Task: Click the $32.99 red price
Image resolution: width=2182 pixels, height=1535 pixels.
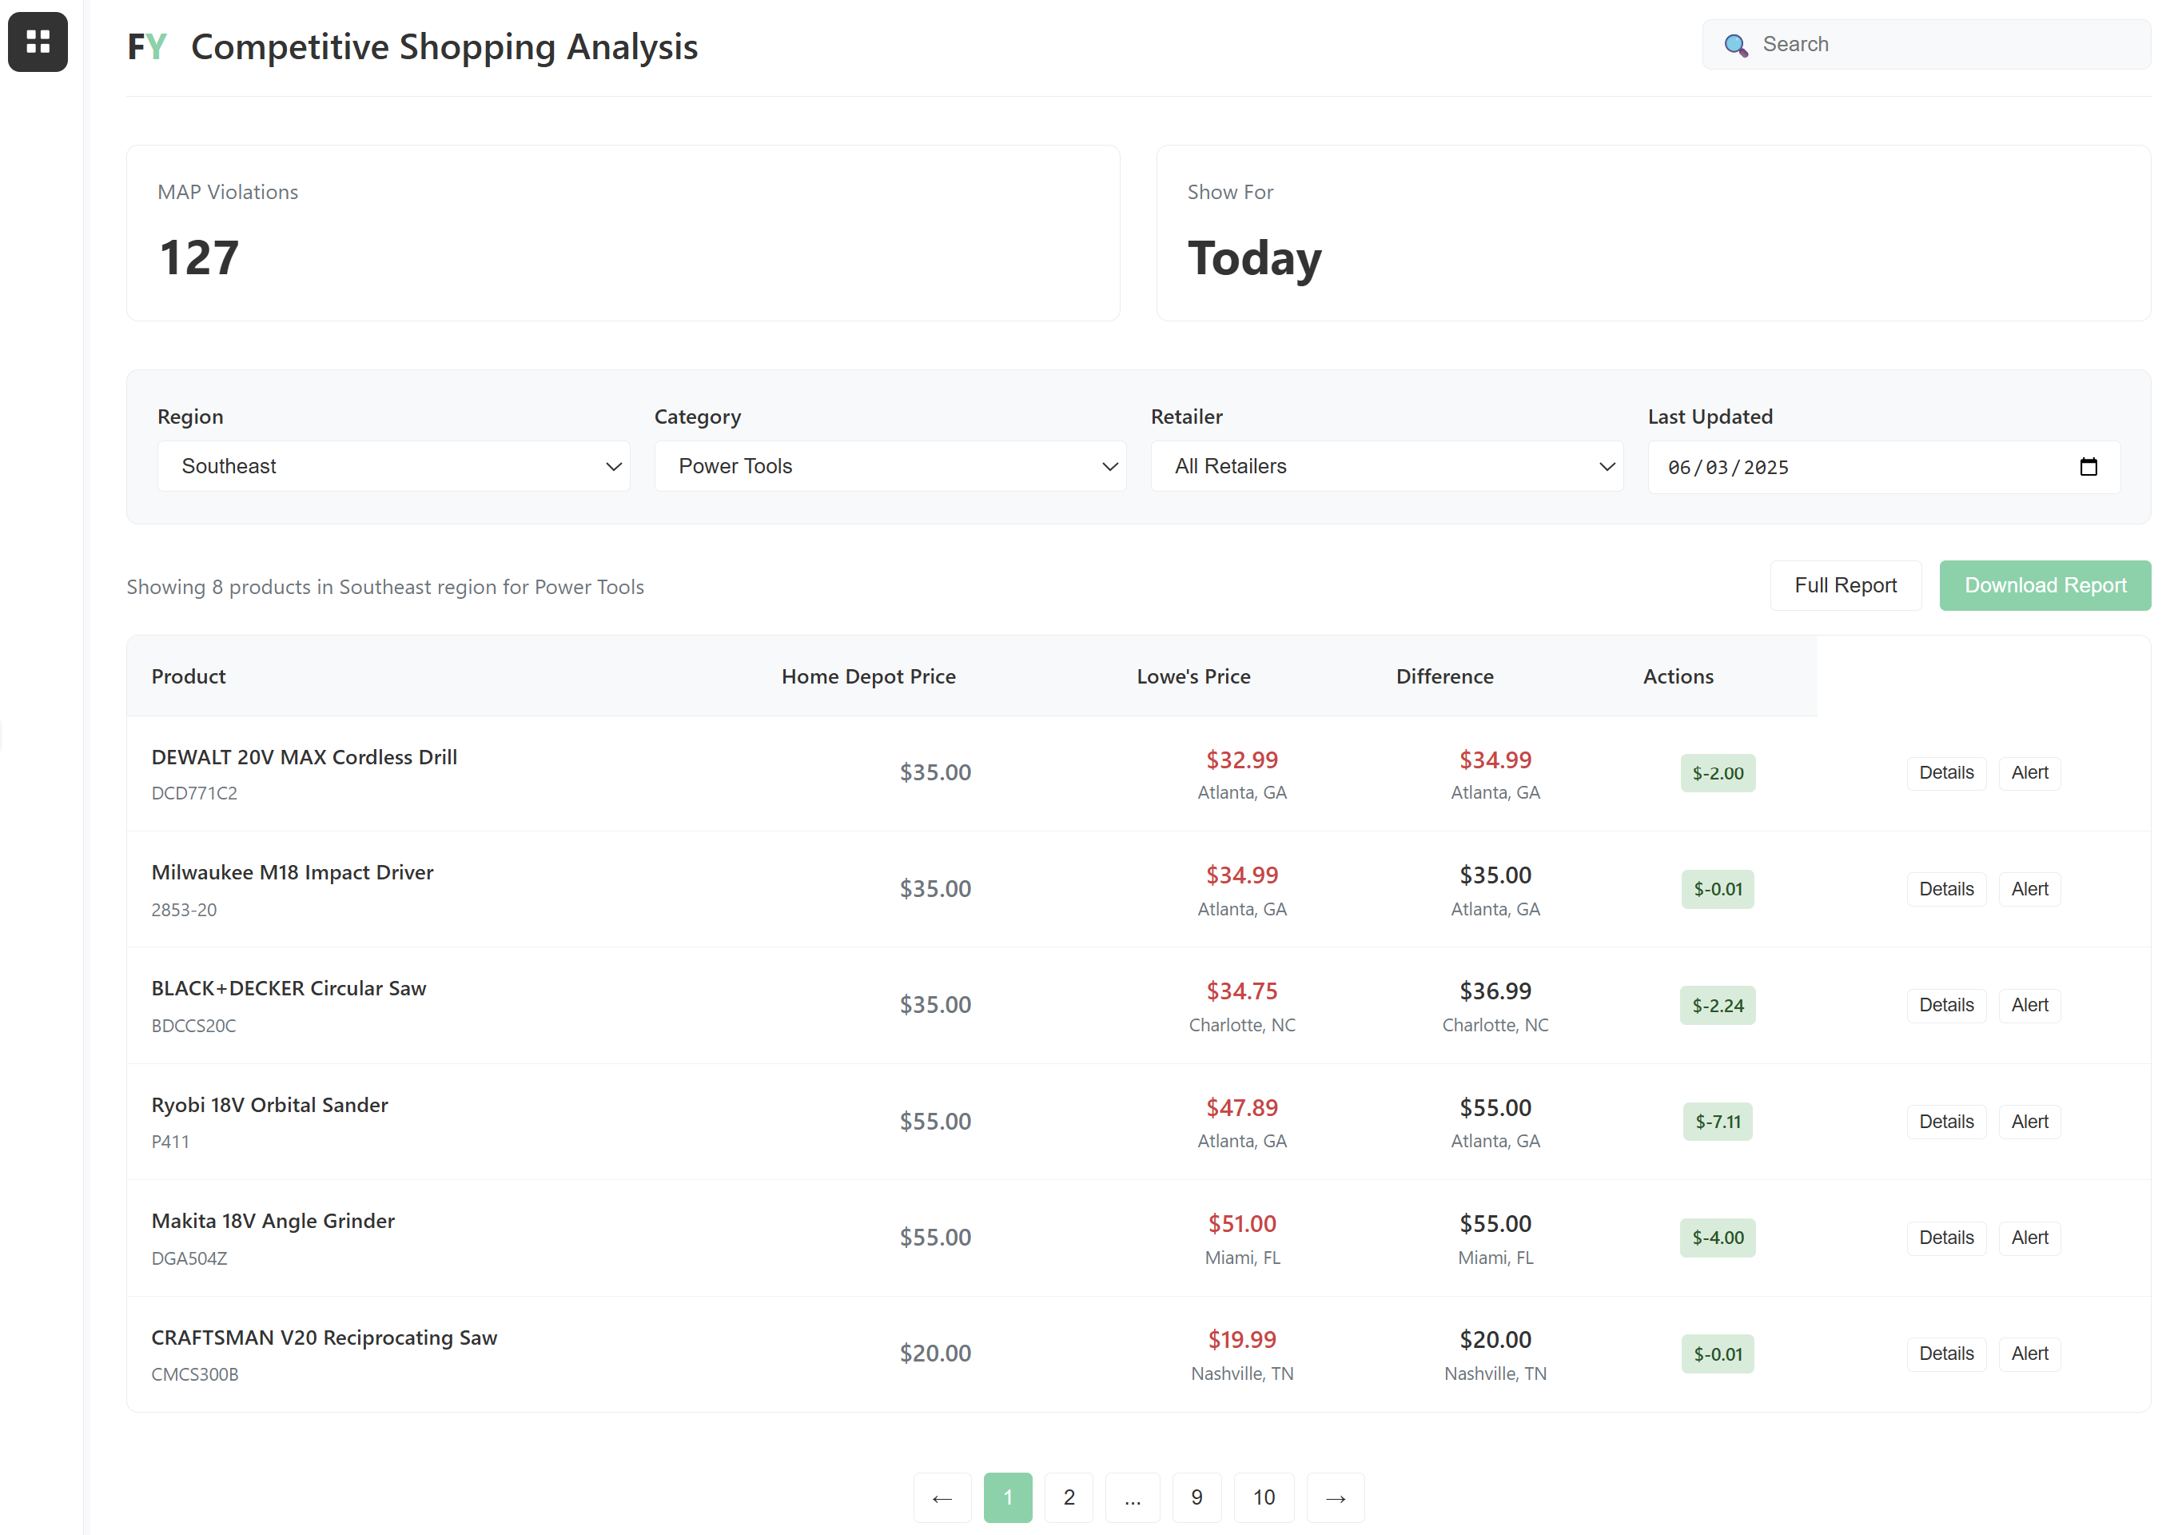Action: 1242,760
